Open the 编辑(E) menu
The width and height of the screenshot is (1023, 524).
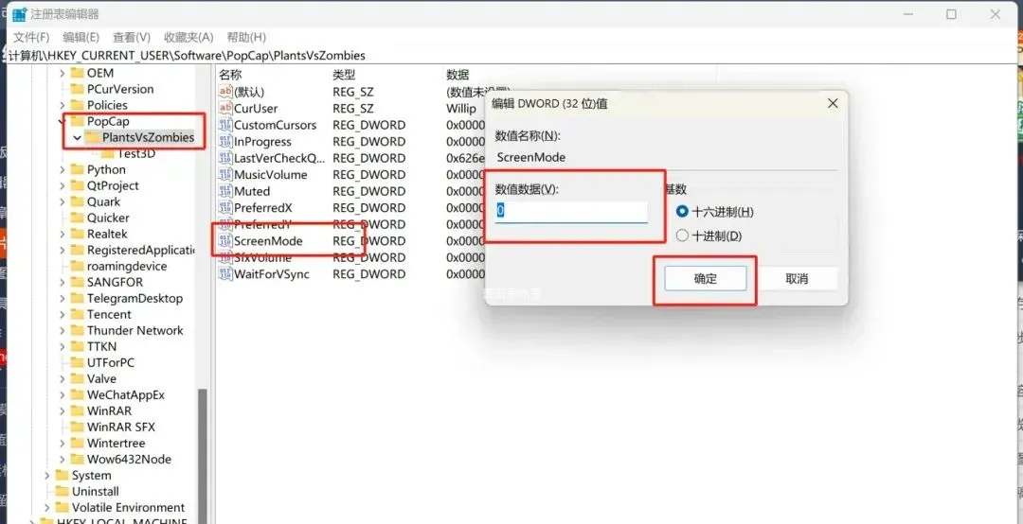(81, 37)
